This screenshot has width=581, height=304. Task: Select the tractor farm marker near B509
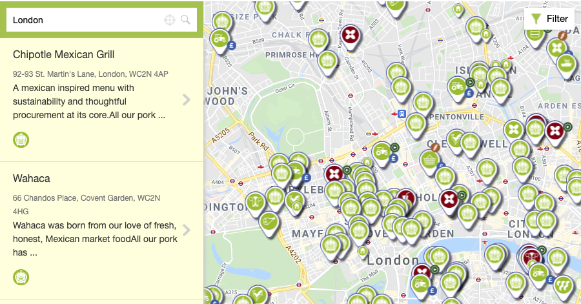click(220, 37)
